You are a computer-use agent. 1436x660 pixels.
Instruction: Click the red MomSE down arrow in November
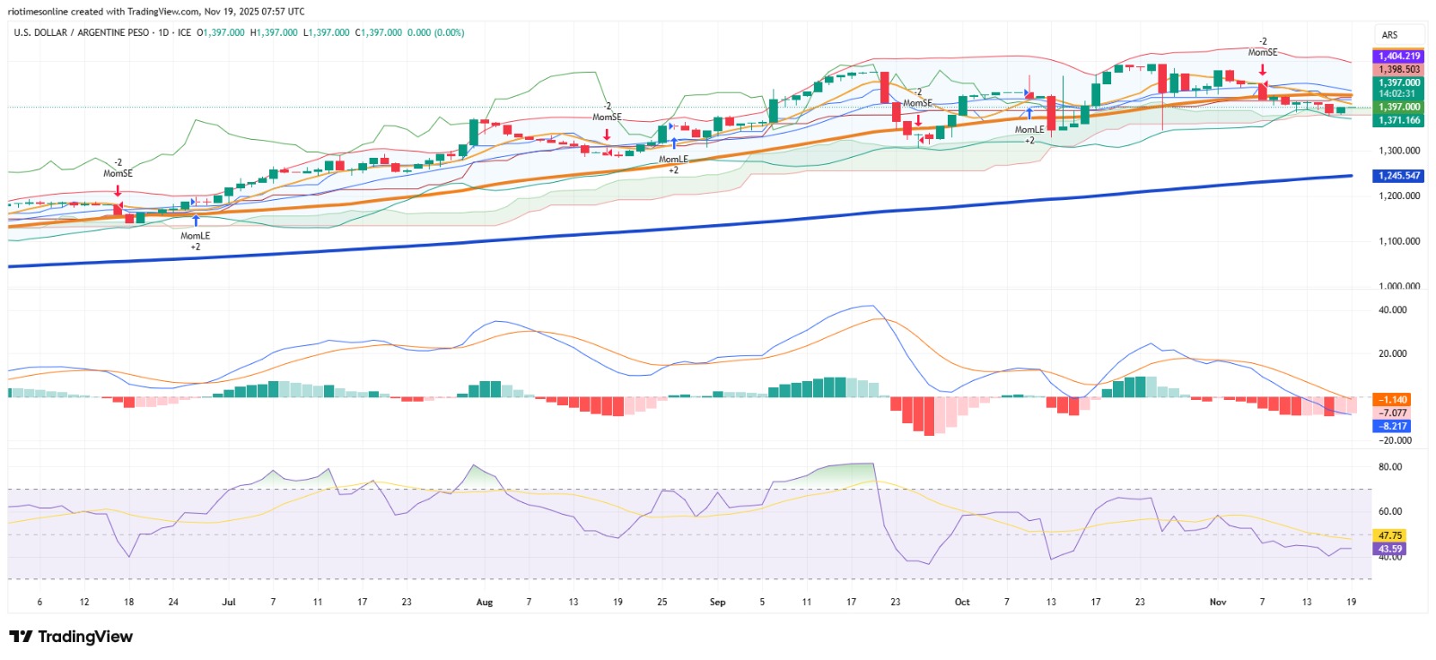tap(1263, 69)
